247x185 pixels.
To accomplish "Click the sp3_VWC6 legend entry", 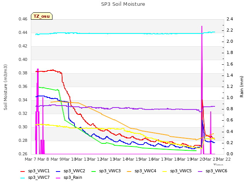I will click(213, 171).
